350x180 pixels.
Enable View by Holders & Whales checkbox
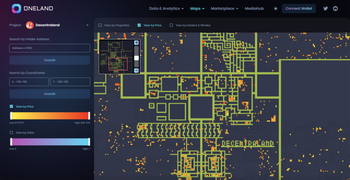[x=171, y=25]
